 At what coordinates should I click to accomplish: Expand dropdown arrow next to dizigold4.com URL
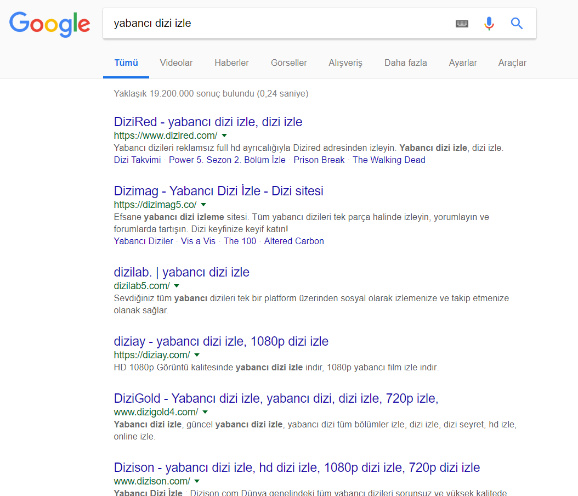[x=205, y=412]
